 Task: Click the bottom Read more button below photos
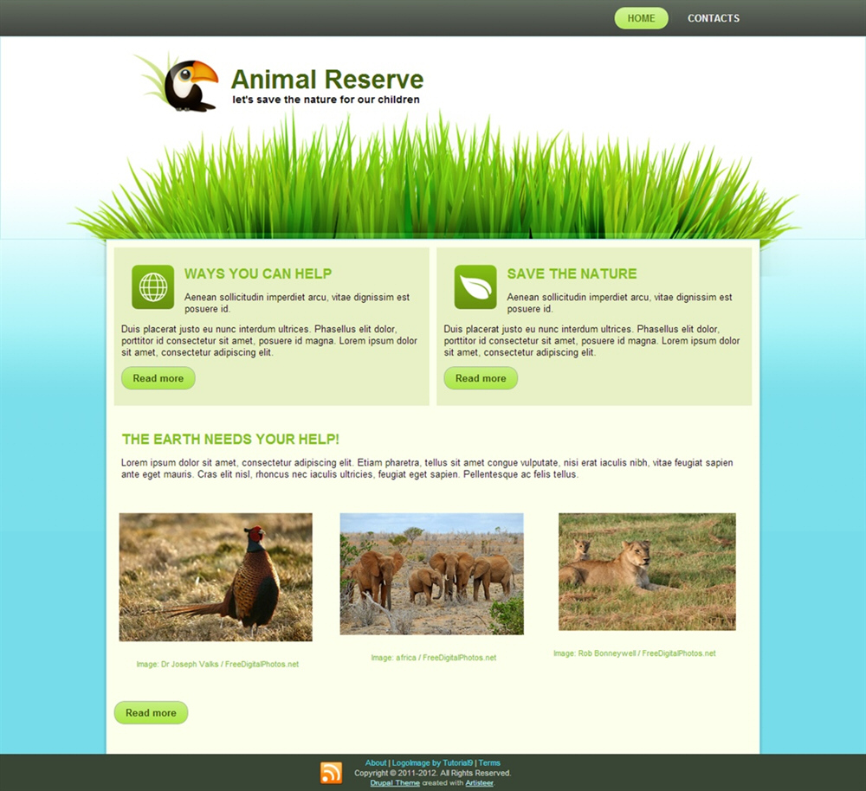[x=151, y=712]
